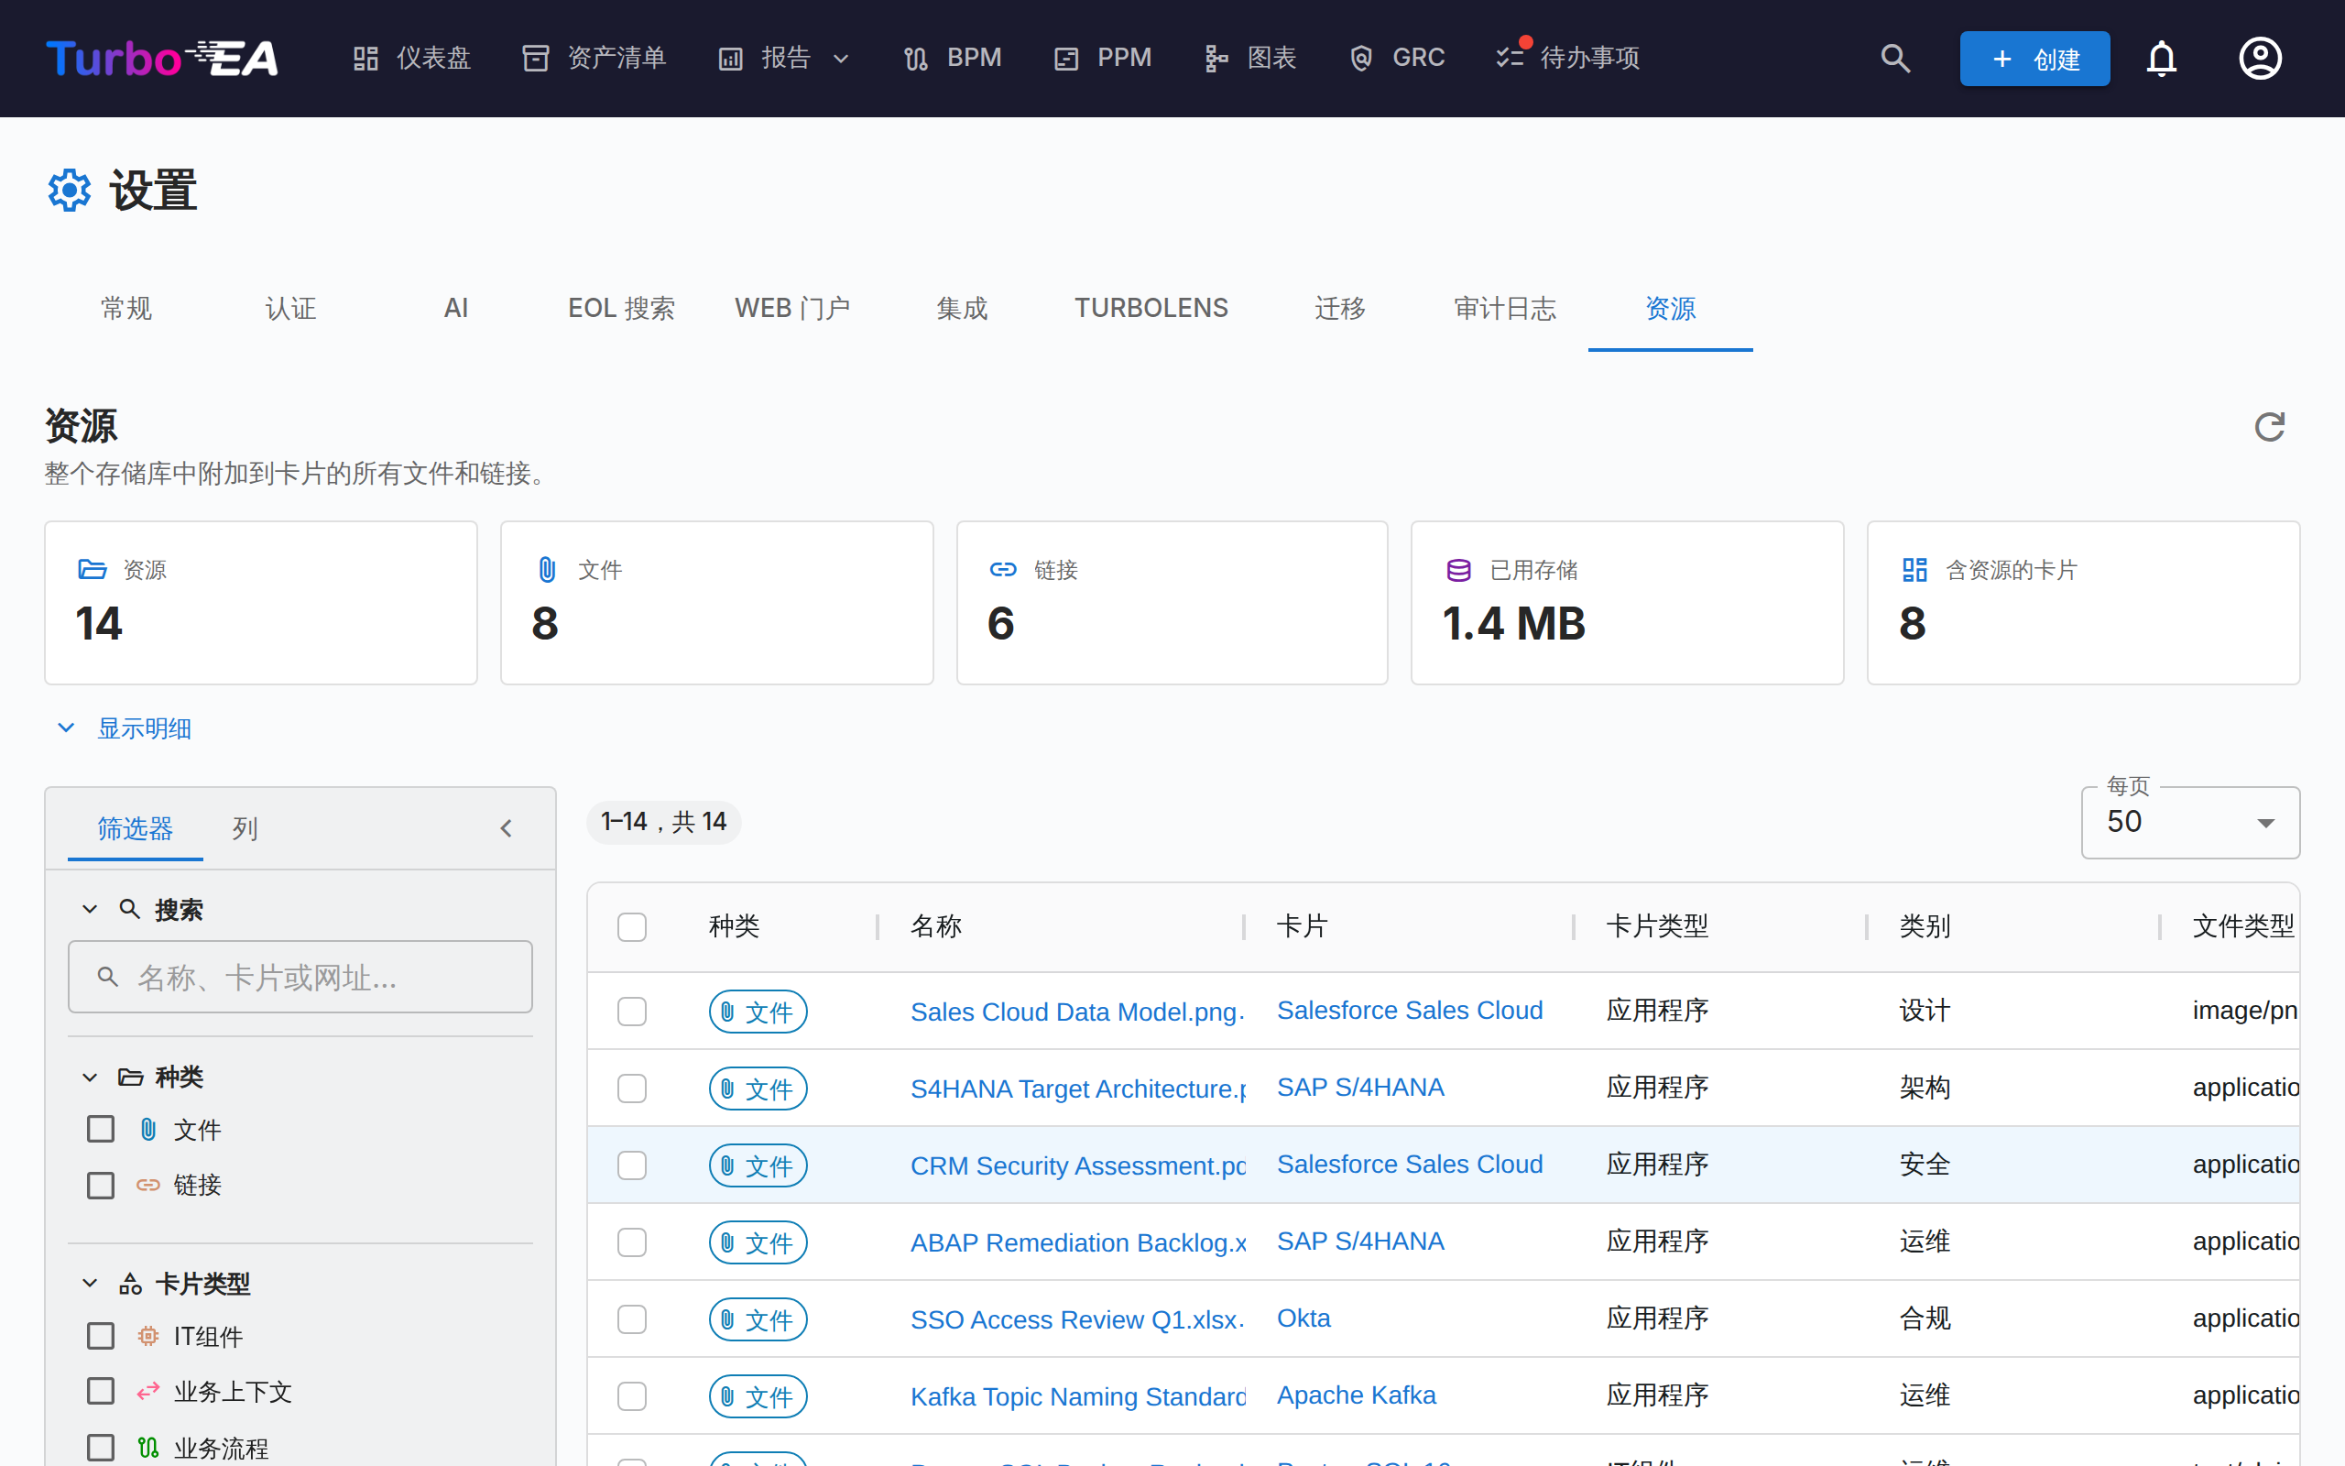Viewport: 2345px width, 1466px height.
Task: Switch to the TURBOLENS settings tab
Action: (x=1151, y=309)
